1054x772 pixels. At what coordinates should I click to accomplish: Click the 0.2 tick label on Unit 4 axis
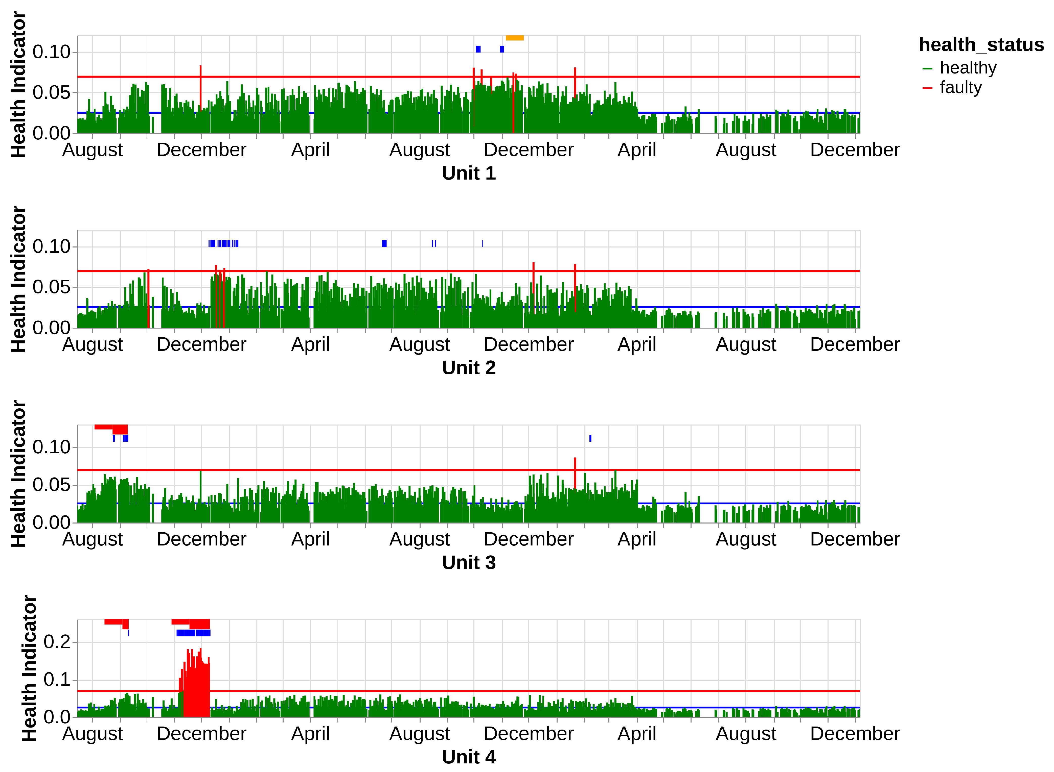coord(57,642)
